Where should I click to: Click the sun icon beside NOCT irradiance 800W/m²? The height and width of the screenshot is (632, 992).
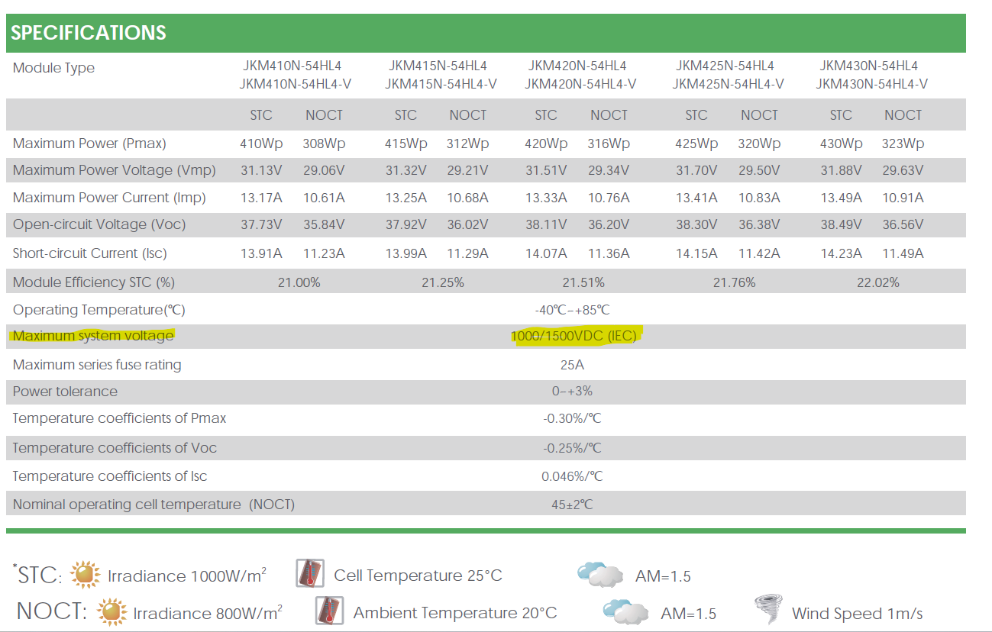[111, 612]
